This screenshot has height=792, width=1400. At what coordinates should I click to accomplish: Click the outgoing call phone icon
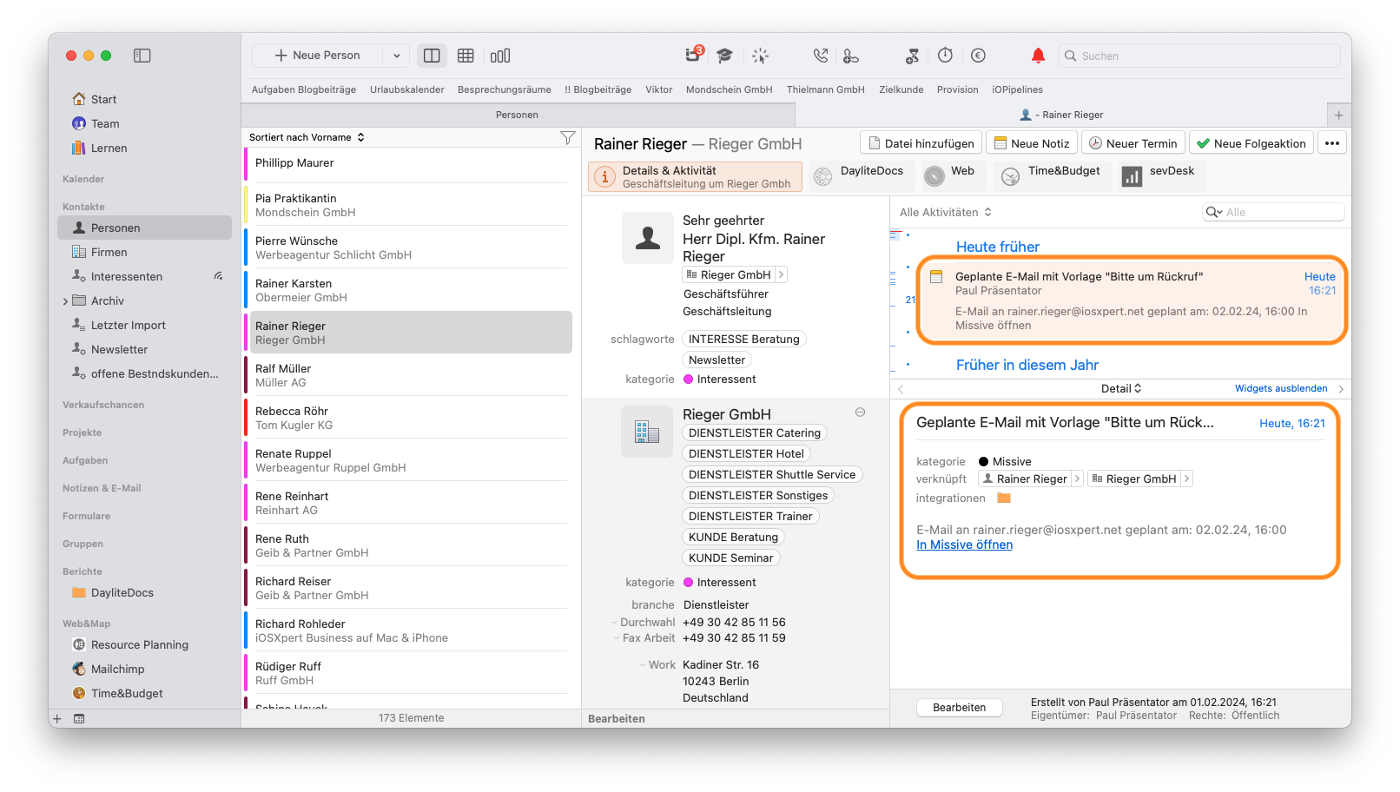click(821, 56)
